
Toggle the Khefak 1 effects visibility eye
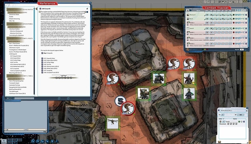[x=188, y=40]
